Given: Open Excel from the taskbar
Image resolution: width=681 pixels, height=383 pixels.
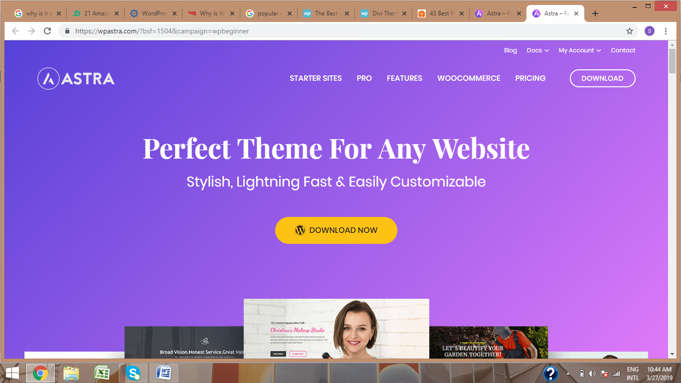Looking at the screenshot, I should (x=102, y=373).
